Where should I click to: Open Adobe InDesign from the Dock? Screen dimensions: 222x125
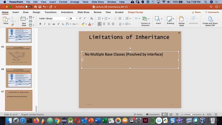pyautogui.click(x=145, y=120)
